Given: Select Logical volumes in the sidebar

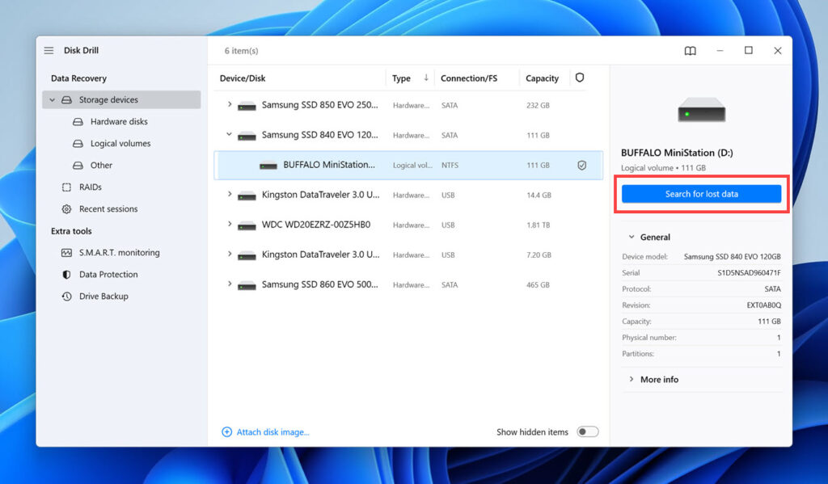Looking at the screenshot, I should [x=118, y=143].
